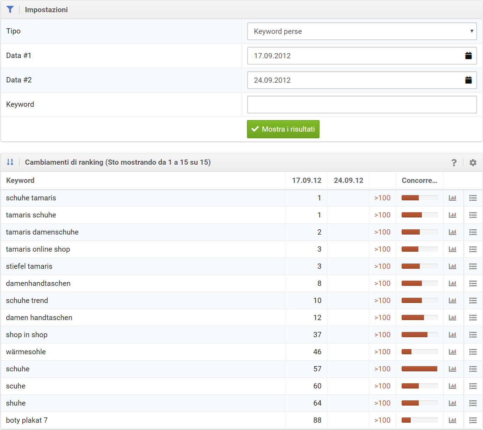
Task: Click the Mostra i risultati button
Action: pos(283,129)
